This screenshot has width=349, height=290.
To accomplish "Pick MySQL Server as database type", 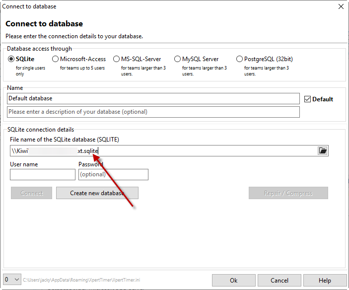I will (x=178, y=59).
